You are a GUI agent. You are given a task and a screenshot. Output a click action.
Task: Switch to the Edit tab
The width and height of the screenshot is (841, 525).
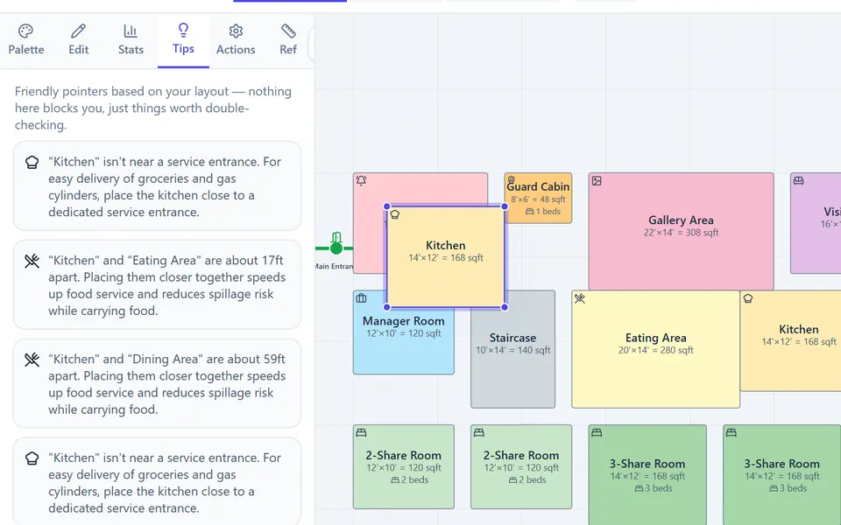pos(78,40)
